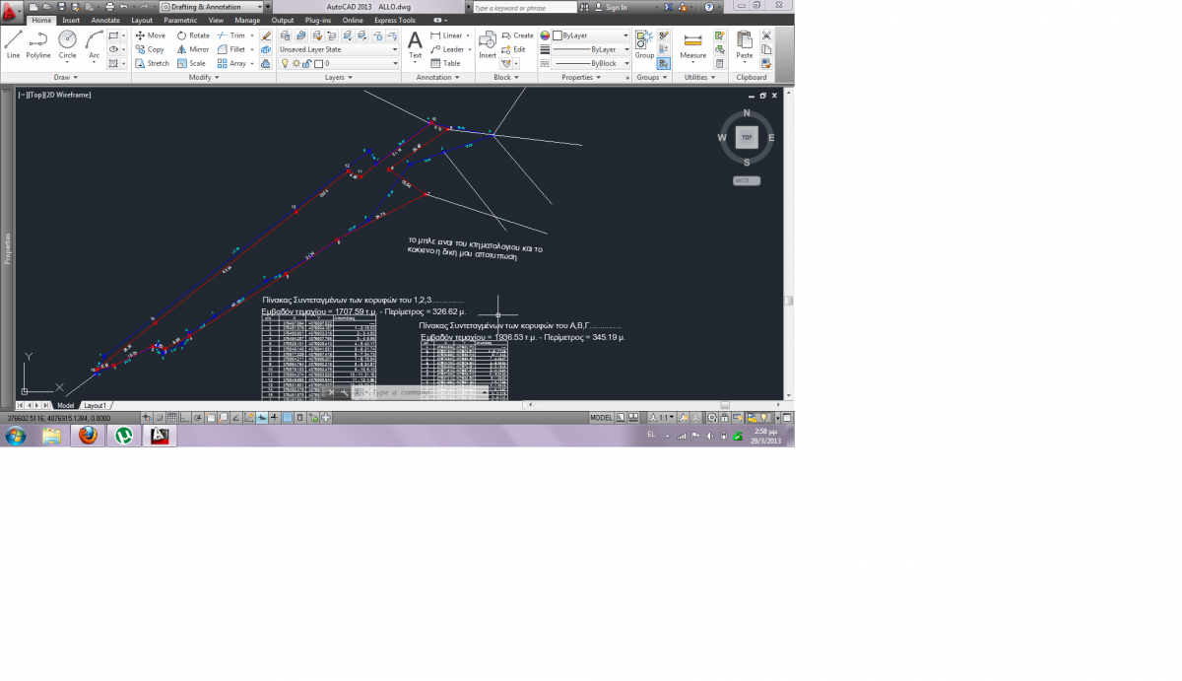Toggle layer 0 lock padlock icon
Image resolution: width=1182 pixels, height=681 pixels.
(x=307, y=63)
